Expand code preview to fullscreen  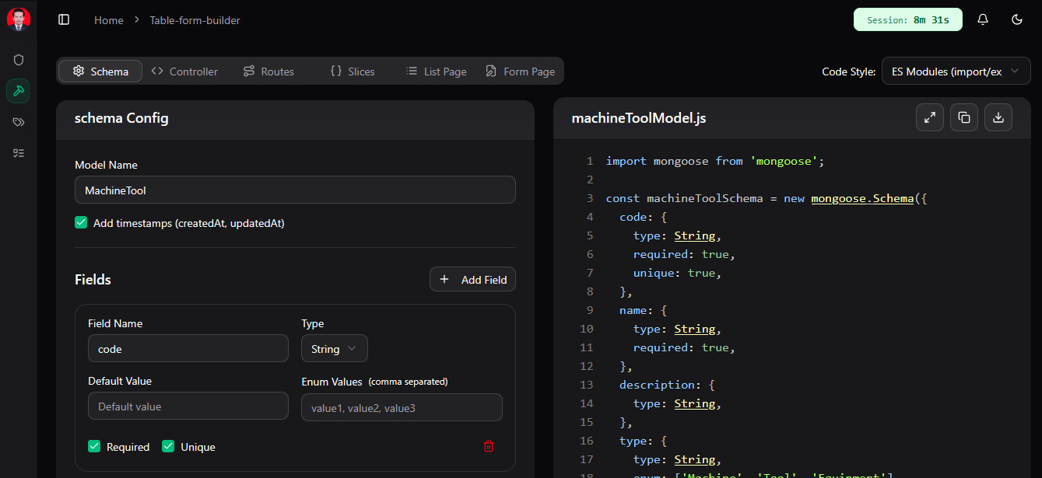tap(930, 117)
